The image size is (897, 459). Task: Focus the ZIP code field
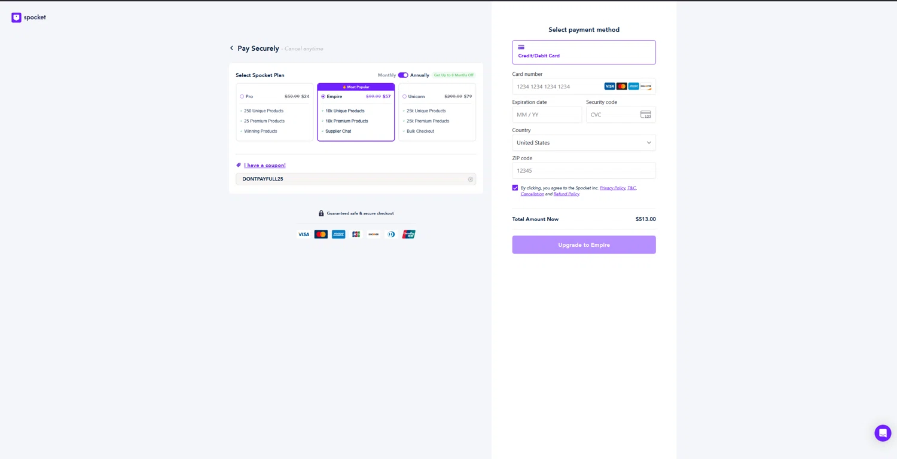click(x=584, y=170)
